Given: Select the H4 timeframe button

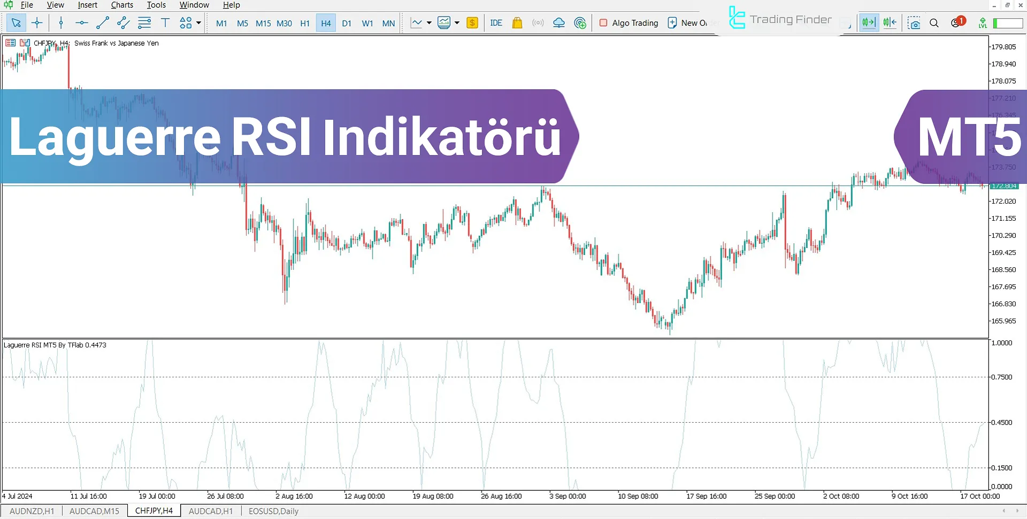Looking at the screenshot, I should click(326, 24).
